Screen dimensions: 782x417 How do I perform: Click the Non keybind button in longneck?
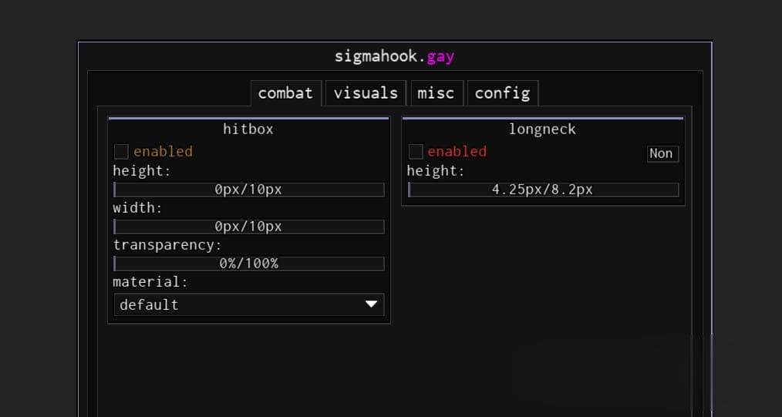661,153
